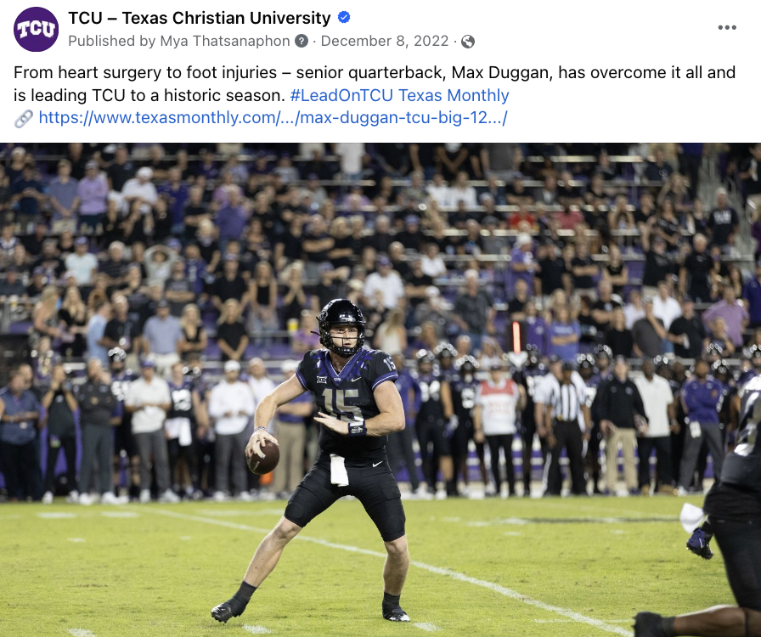Open the attached football game photo

click(x=380, y=390)
